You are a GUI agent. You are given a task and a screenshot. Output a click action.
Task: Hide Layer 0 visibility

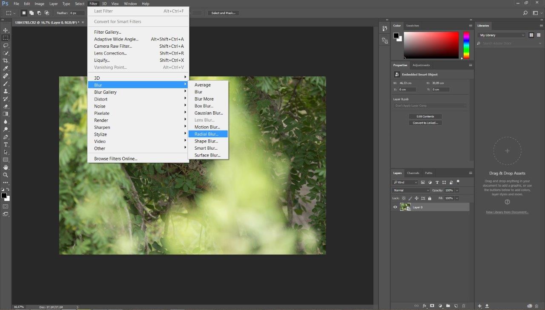coord(395,207)
